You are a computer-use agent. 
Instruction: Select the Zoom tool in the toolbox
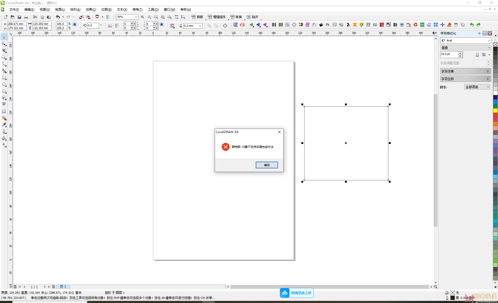tap(4, 57)
